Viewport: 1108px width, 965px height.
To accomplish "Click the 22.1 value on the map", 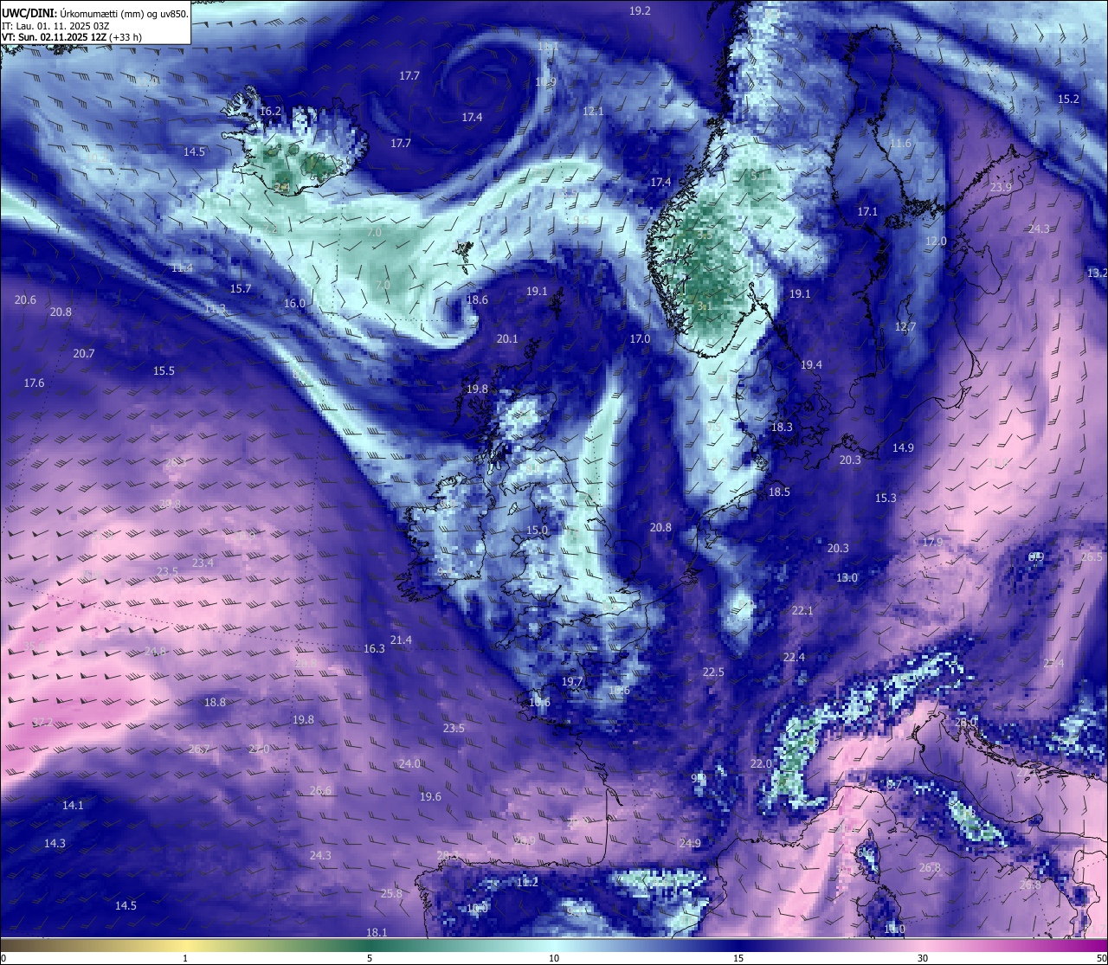I will (802, 610).
